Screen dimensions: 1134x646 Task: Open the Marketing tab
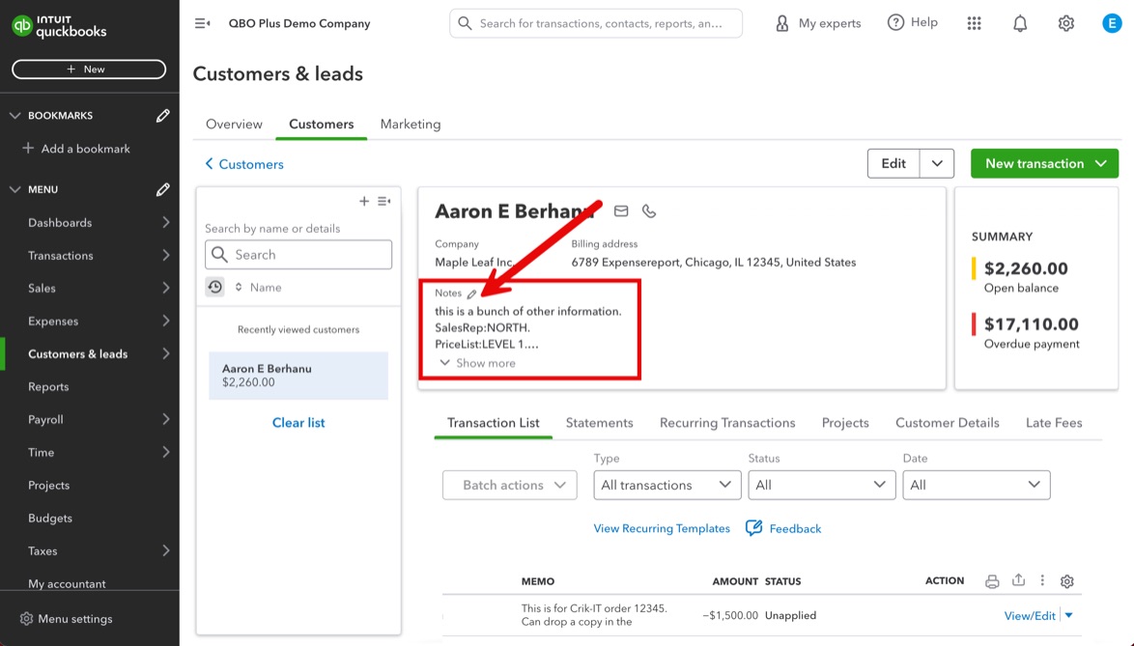click(411, 125)
